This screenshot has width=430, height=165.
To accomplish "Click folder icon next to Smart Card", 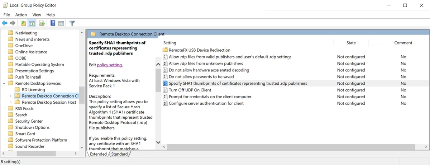I will tap(10, 134).
